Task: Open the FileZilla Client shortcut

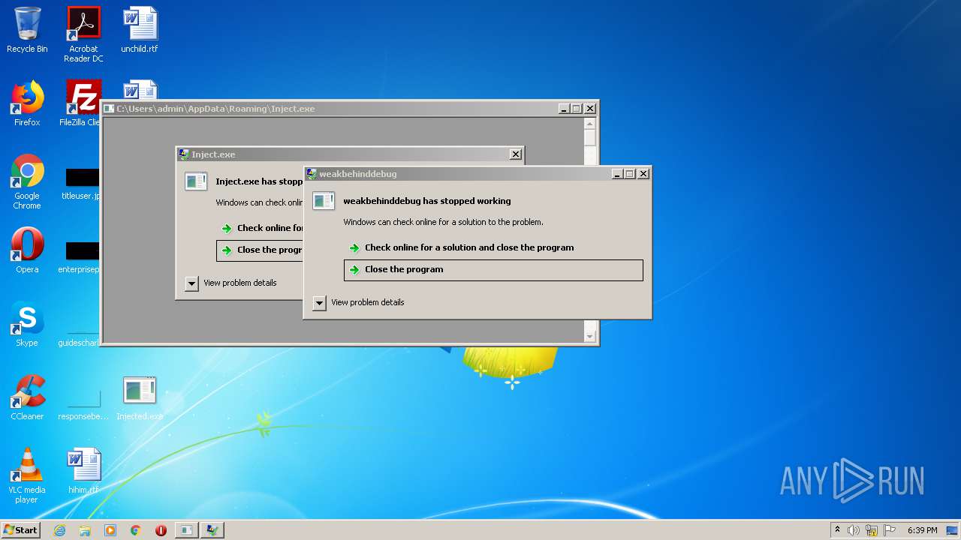Action: [80, 103]
